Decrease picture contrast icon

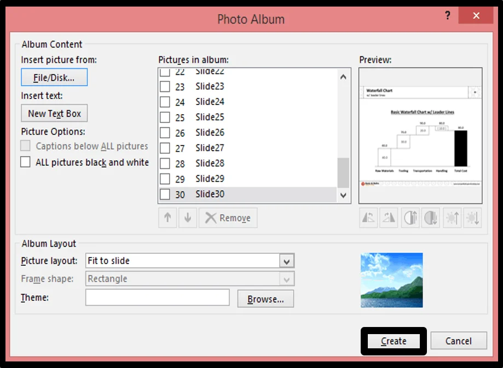pyautogui.click(x=431, y=218)
